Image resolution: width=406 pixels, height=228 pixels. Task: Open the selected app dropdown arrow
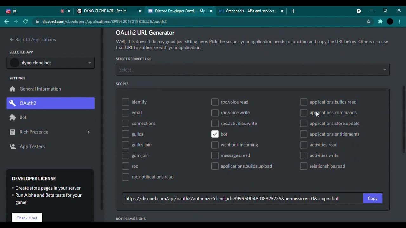click(x=89, y=63)
